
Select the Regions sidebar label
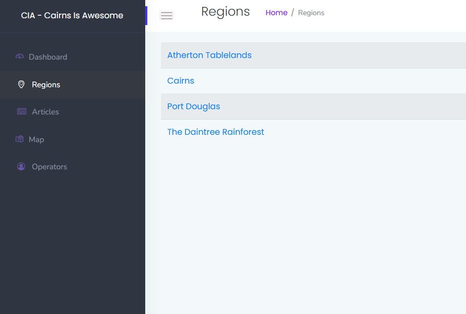coord(46,85)
